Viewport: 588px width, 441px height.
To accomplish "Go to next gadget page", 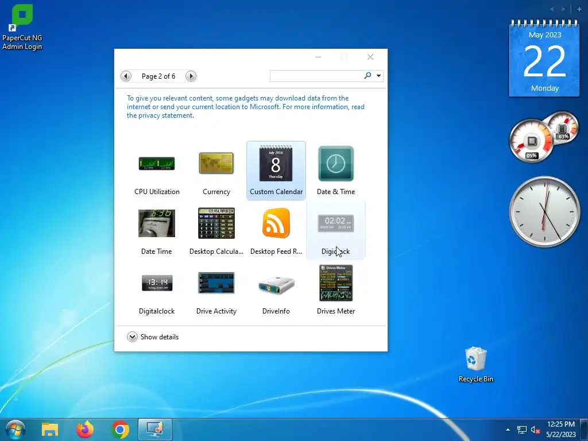I will tap(191, 76).
